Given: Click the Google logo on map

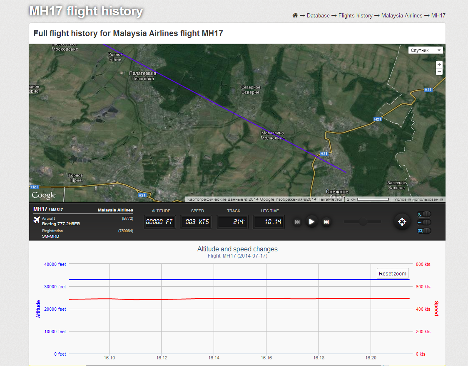Looking at the screenshot, I should point(44,195).
